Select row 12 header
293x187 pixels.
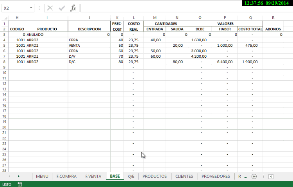click(x=4, y=84)
